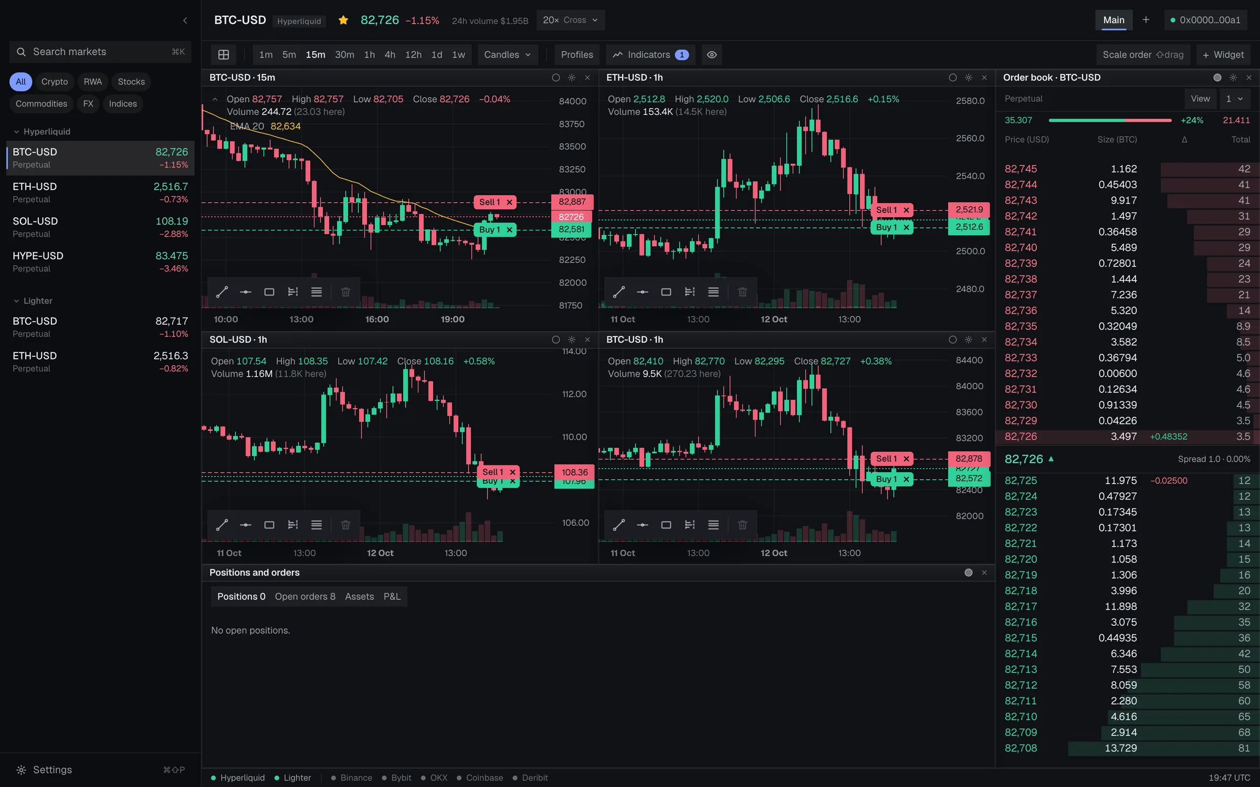Select the trend line tool in BTC-USD 15m chart

pyautogui.click(x=222, y=292)
